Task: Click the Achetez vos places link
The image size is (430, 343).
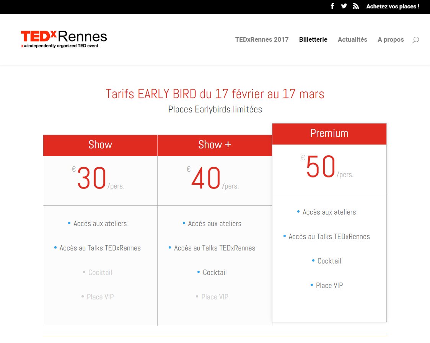Action: [x=393, y=6]
